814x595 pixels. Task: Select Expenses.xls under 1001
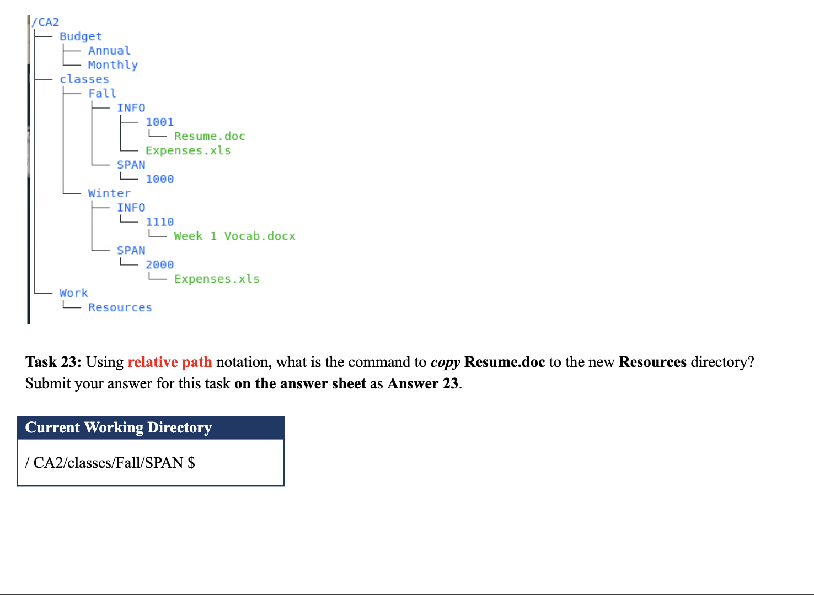[x=188, y=150]
